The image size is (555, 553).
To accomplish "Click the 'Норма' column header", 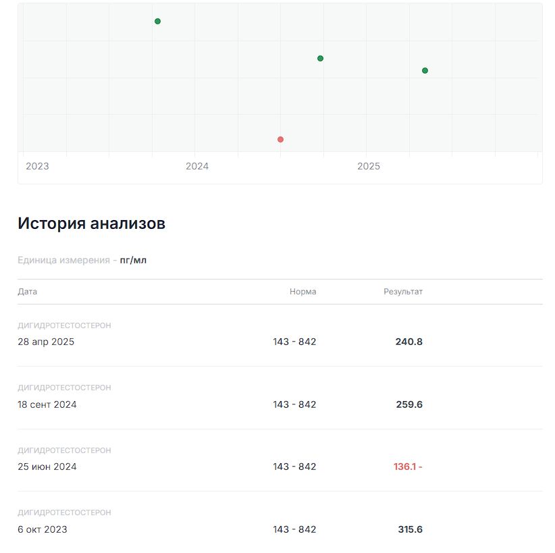I will (302, 292).
